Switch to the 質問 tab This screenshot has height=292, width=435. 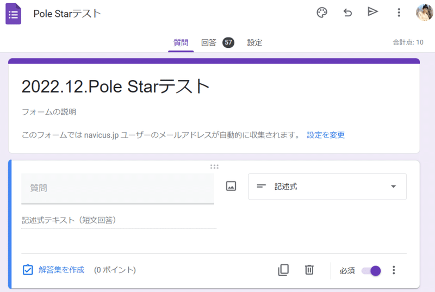(x=181, y=43)
